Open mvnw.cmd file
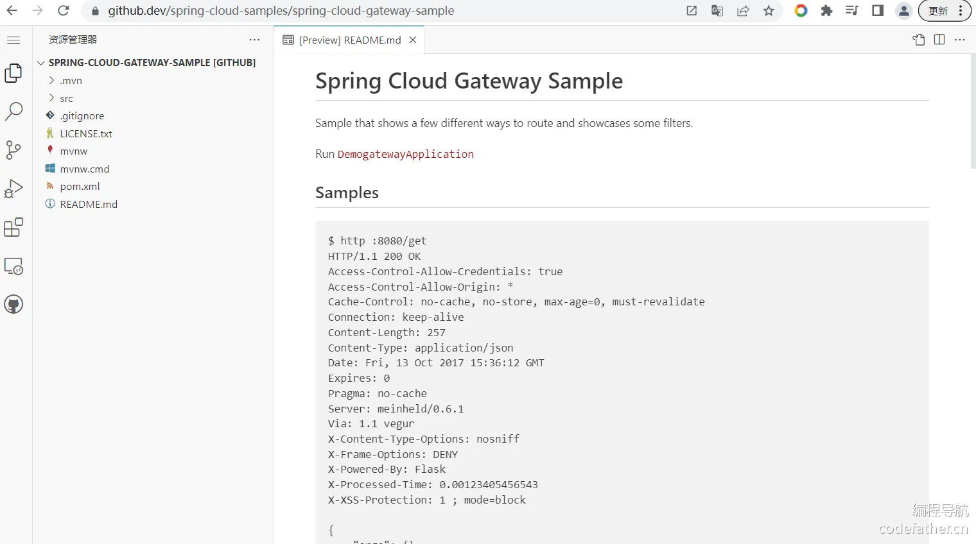Viewport: 976px width, 544px height. pyautogui.click(x=152, y=169)
